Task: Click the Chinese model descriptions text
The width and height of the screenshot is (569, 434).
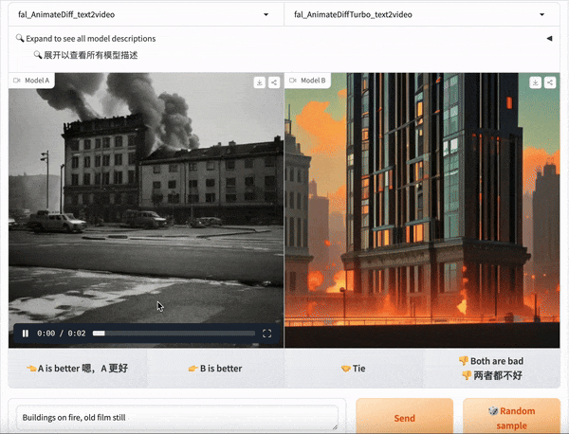Action: (85, 55)
